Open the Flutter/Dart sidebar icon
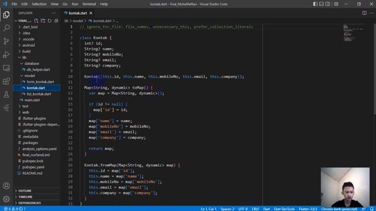 [6, 108]
